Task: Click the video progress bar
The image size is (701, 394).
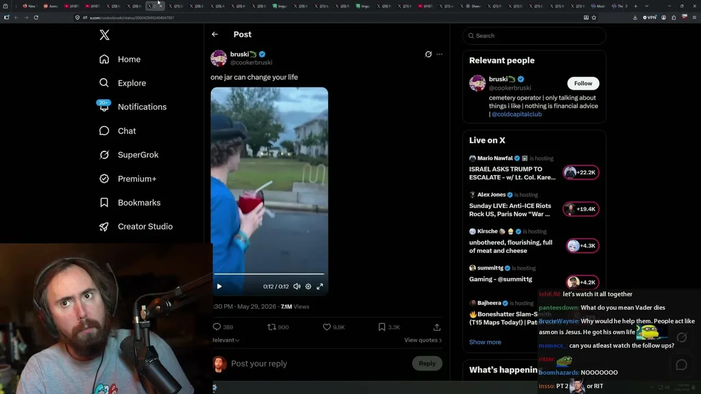Action: point(269,274)
